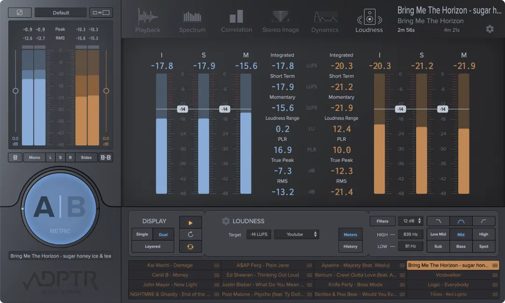Click the orange play arrow button
505x303 pixels.
[190, 222]
